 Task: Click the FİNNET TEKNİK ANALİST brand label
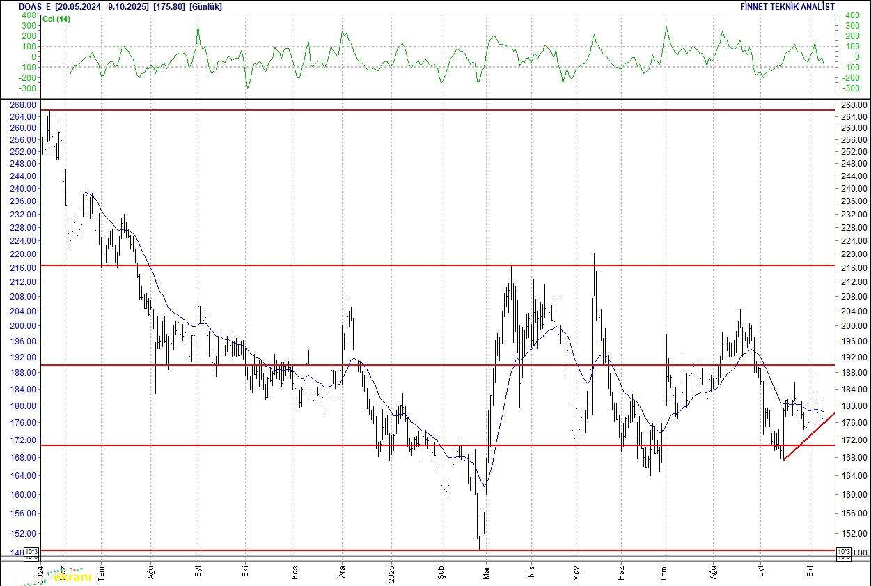tap(788, 6)
